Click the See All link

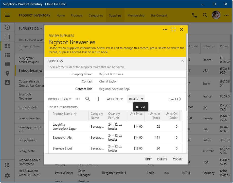pos(175,99)
